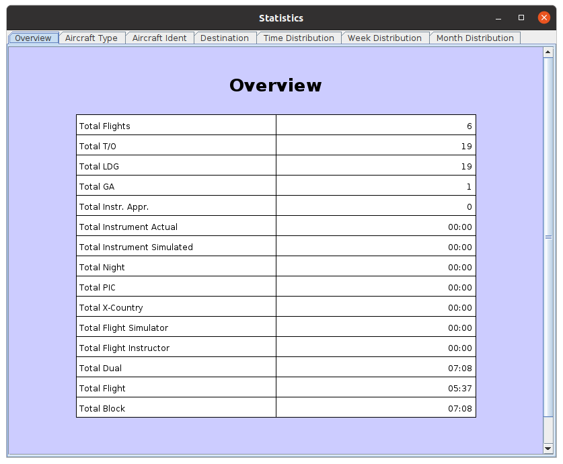This screenshot has height=464, width=563.
Task: Click the scrollbar down arrow
Action: [x=548, y=448]
